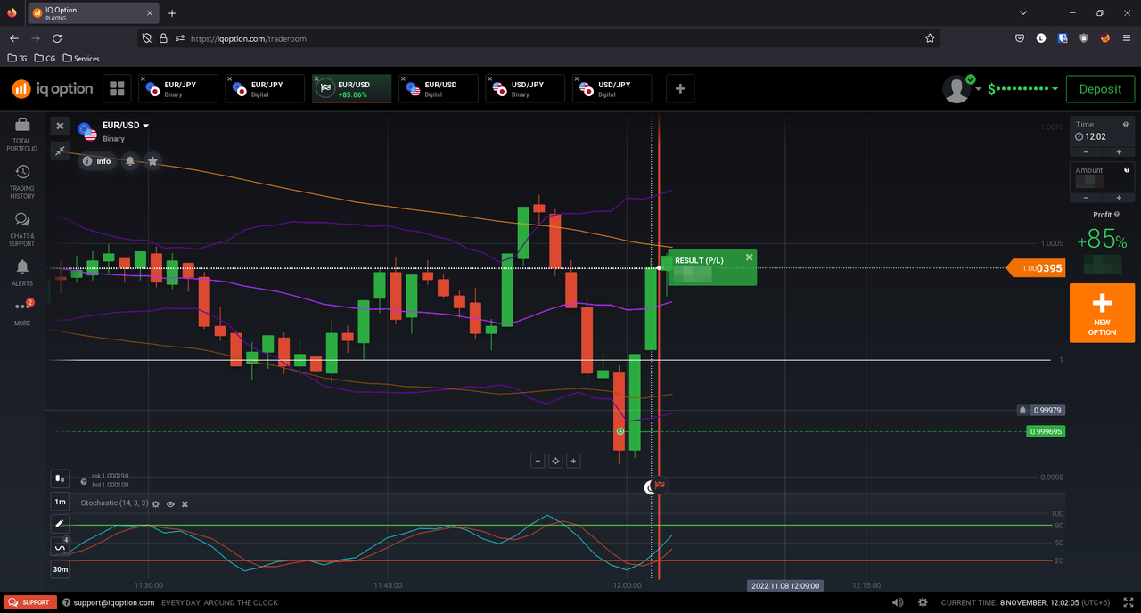Bookmark this page with star icon
The width and height of the screenshot is (1141, 613).
[x=930, y=38]
